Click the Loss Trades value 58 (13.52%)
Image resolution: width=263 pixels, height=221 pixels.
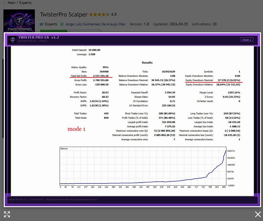(232, 118)
